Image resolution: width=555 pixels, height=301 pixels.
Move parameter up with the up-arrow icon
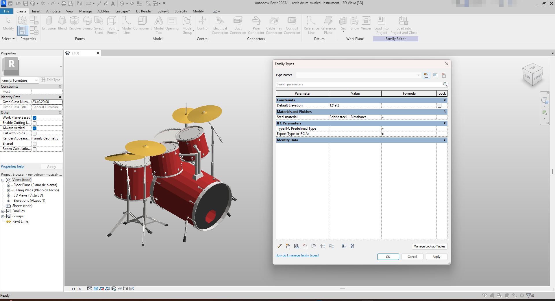pos(323,246)
